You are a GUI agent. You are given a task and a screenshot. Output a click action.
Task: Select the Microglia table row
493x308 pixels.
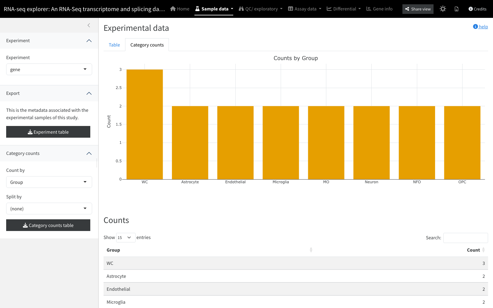click(x=296, y=302)
